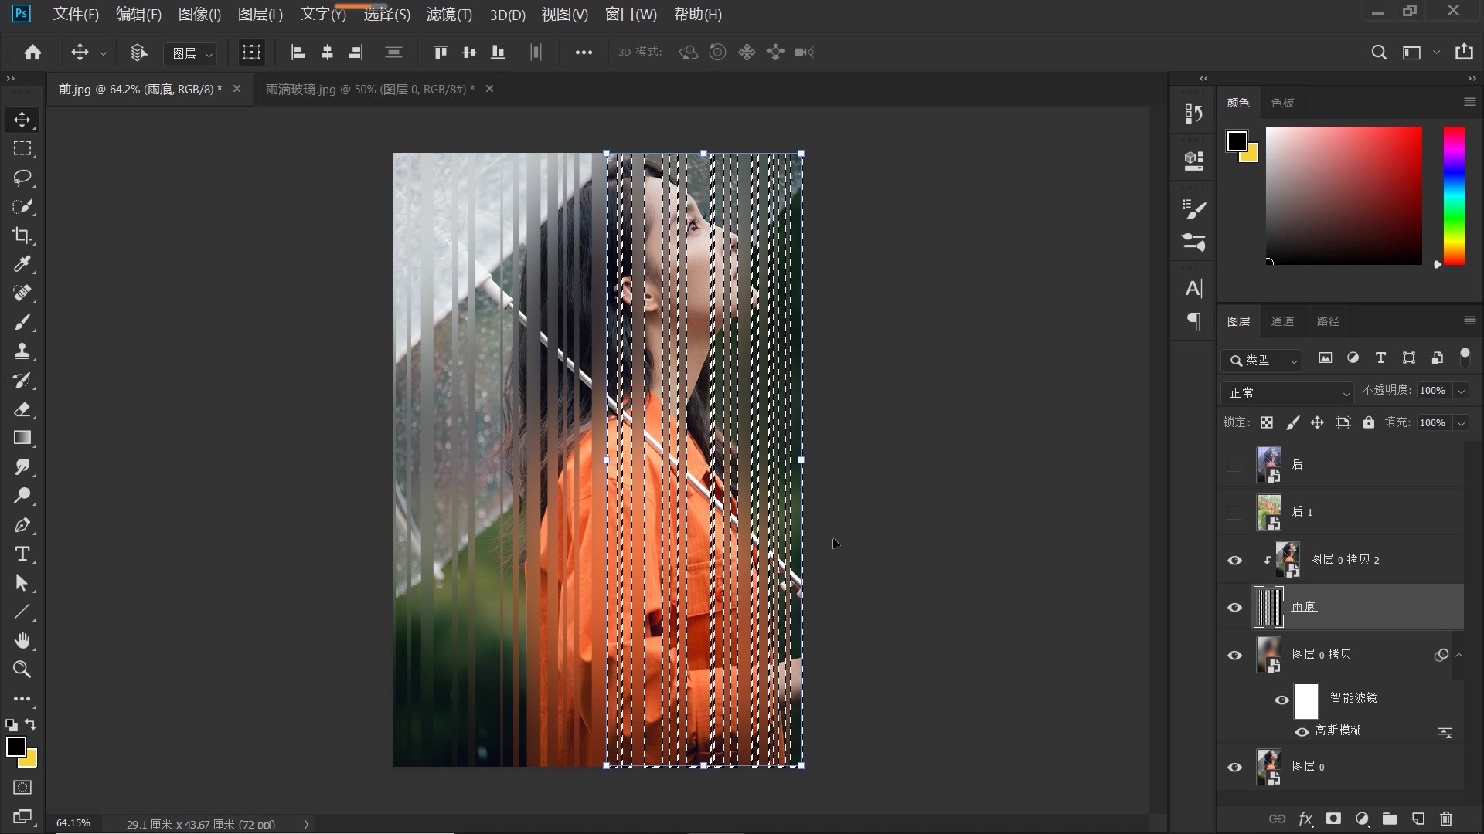
Task: Select the Horizontal Type tool
Action: click(22, 554)
